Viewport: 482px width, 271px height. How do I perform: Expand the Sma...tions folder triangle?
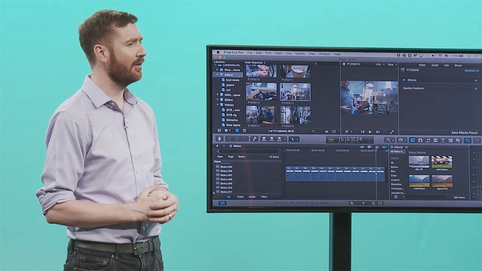click(217, 70)
